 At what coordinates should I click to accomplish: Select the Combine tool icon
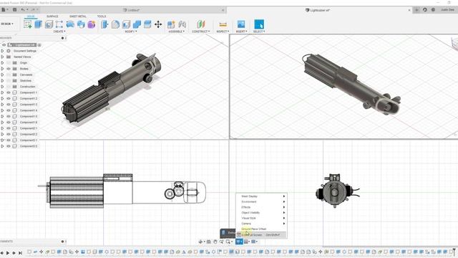point(137,24)
